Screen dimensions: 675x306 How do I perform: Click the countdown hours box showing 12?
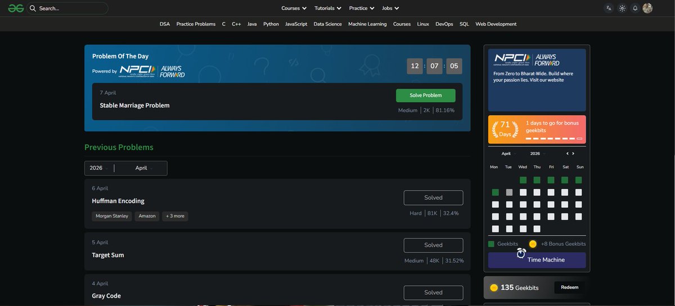[x=415, y=66]
